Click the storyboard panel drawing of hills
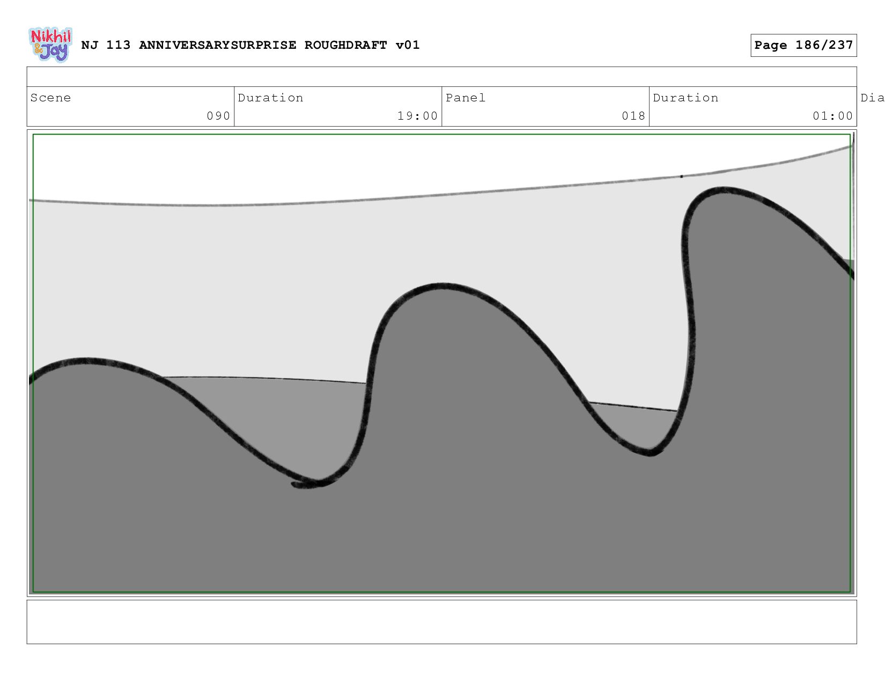 [442, 363]
